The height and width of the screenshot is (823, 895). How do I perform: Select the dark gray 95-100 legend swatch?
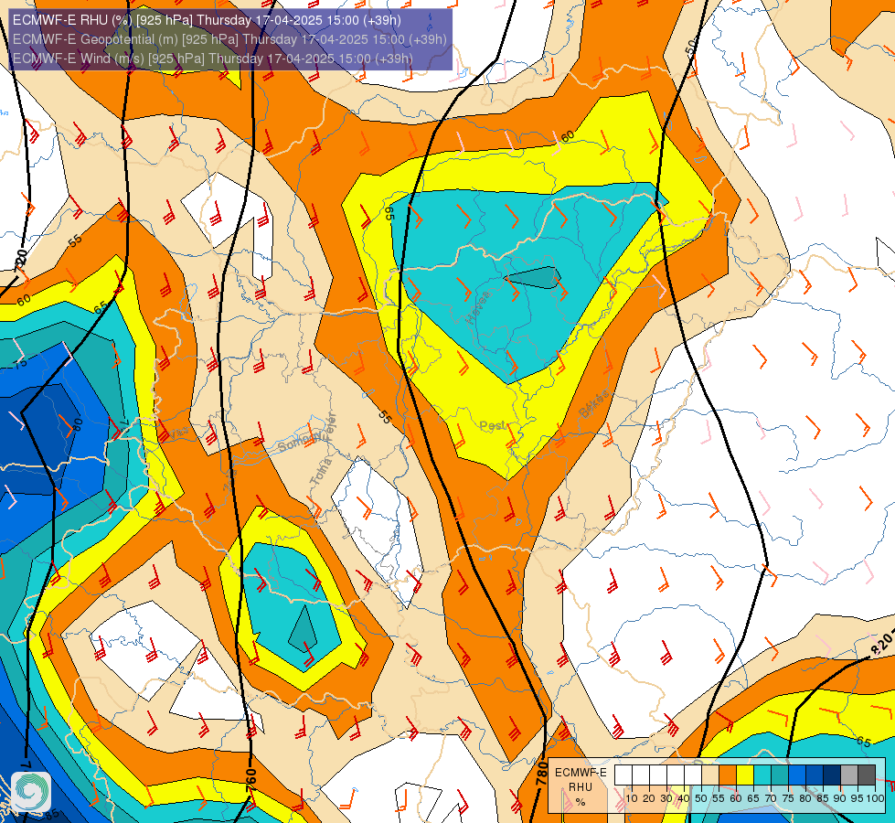tap(867, 775)
